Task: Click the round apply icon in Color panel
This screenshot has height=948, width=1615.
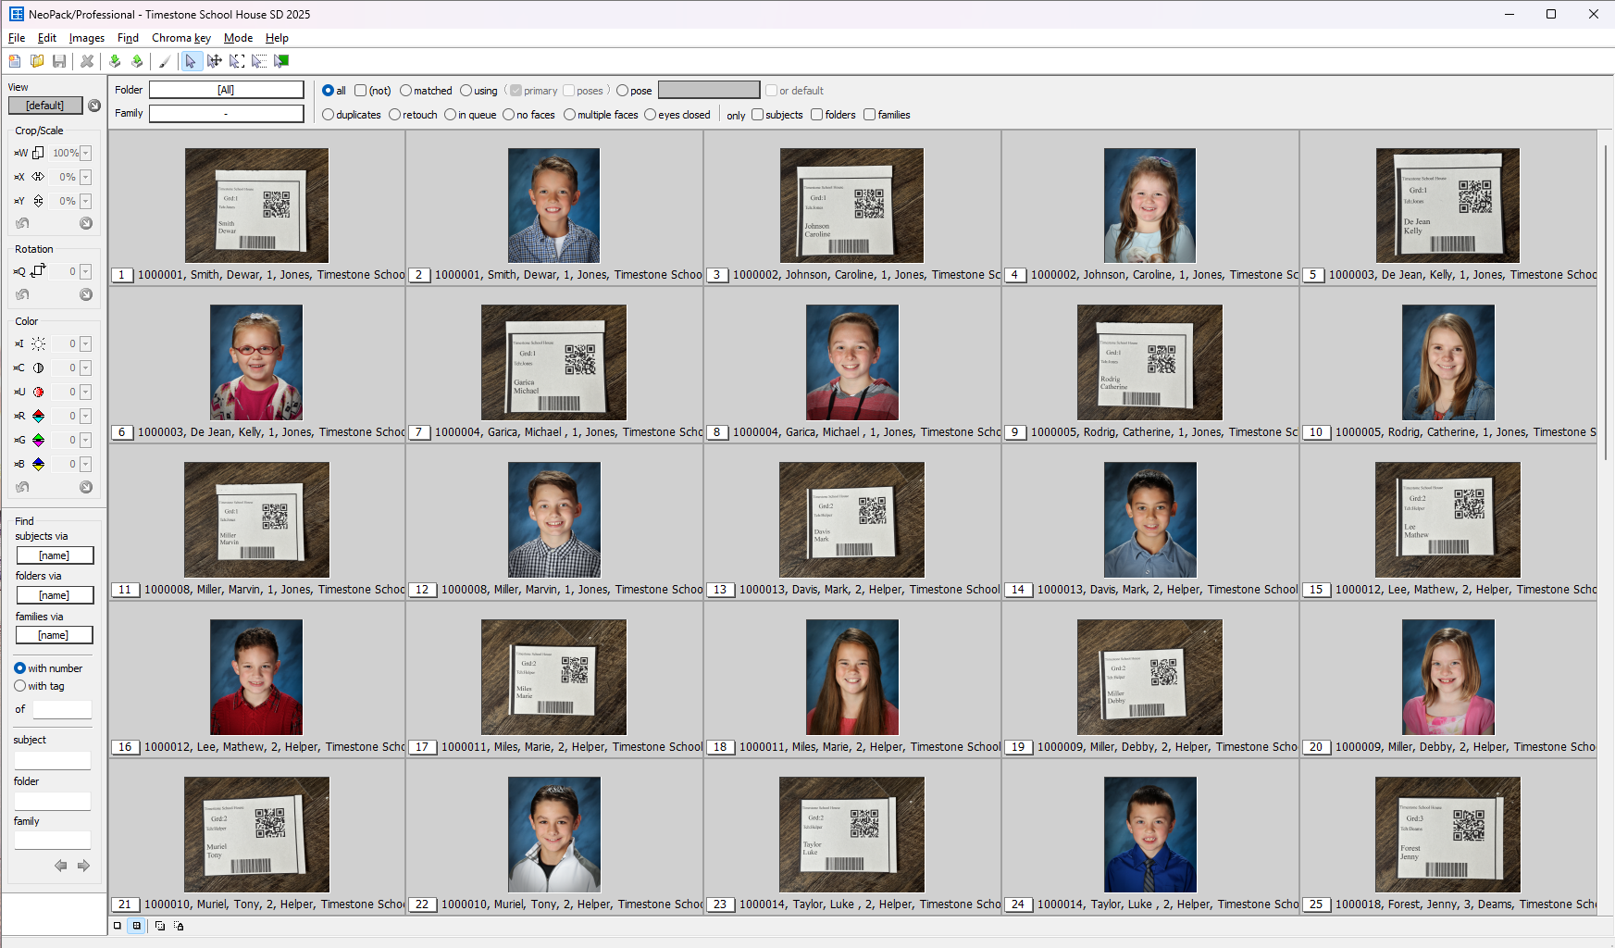Action: tap(86, 487)
